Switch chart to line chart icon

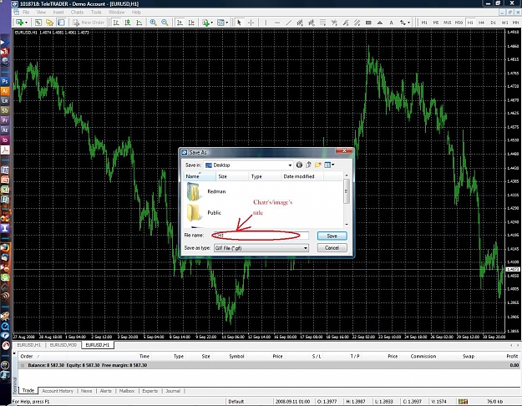139,23
